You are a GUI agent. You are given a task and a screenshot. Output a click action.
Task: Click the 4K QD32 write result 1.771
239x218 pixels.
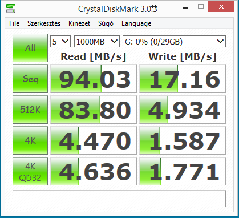coord(183,171)
